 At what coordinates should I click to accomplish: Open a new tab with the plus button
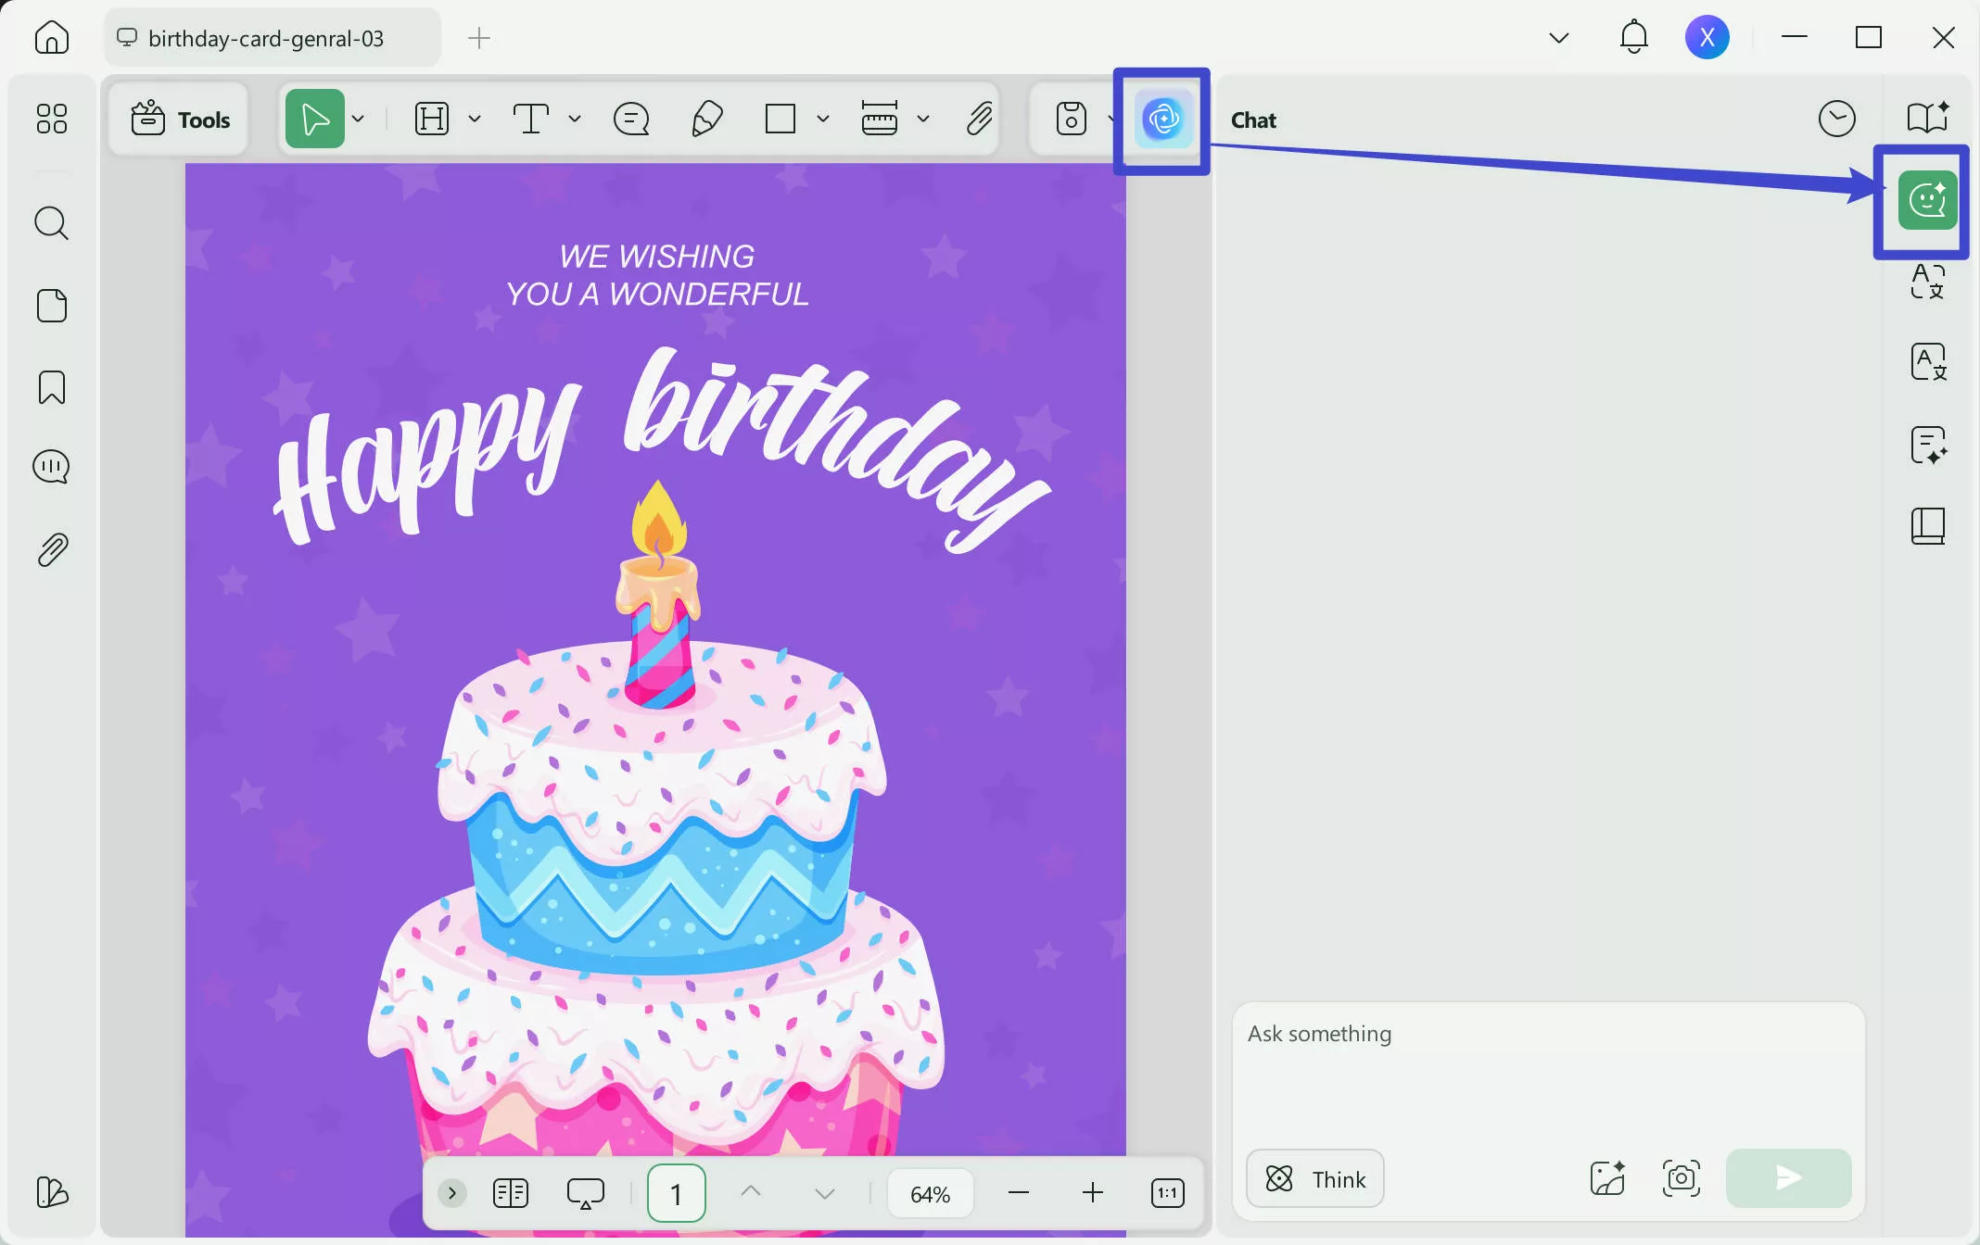[x=478, y=38]
